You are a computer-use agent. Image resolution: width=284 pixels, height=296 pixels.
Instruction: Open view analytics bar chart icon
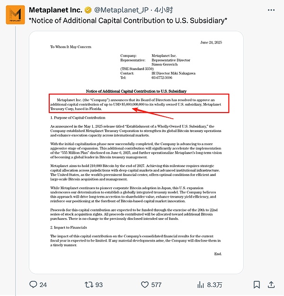pos(200,285)
